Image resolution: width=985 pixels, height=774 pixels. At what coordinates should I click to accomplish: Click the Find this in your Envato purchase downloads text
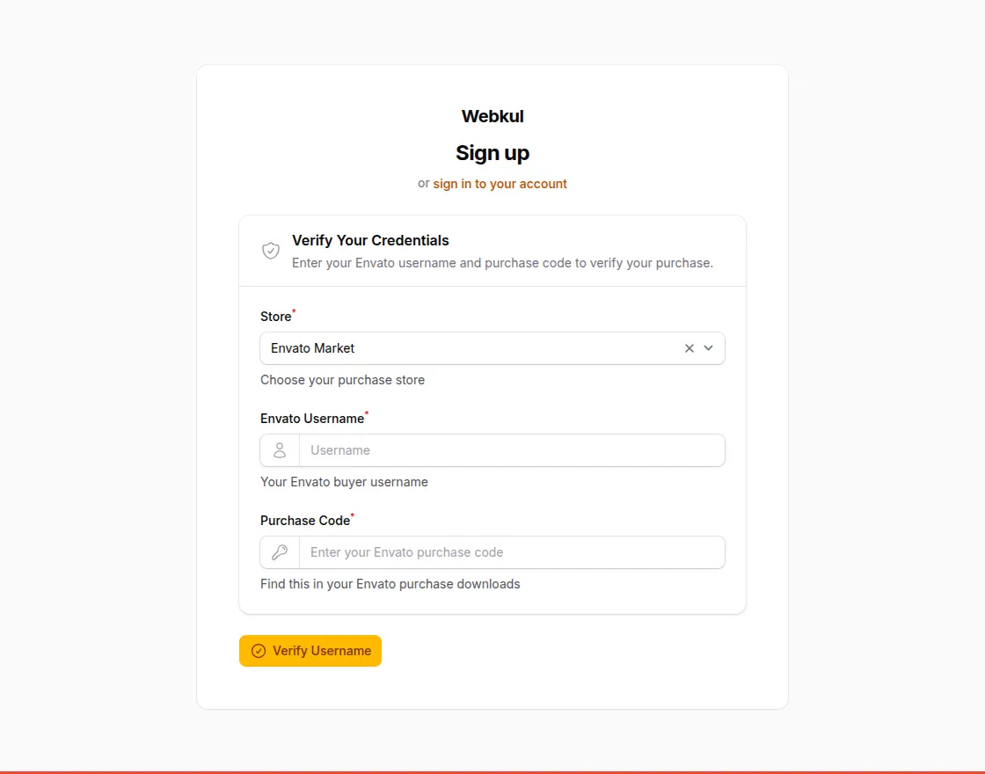390,583
